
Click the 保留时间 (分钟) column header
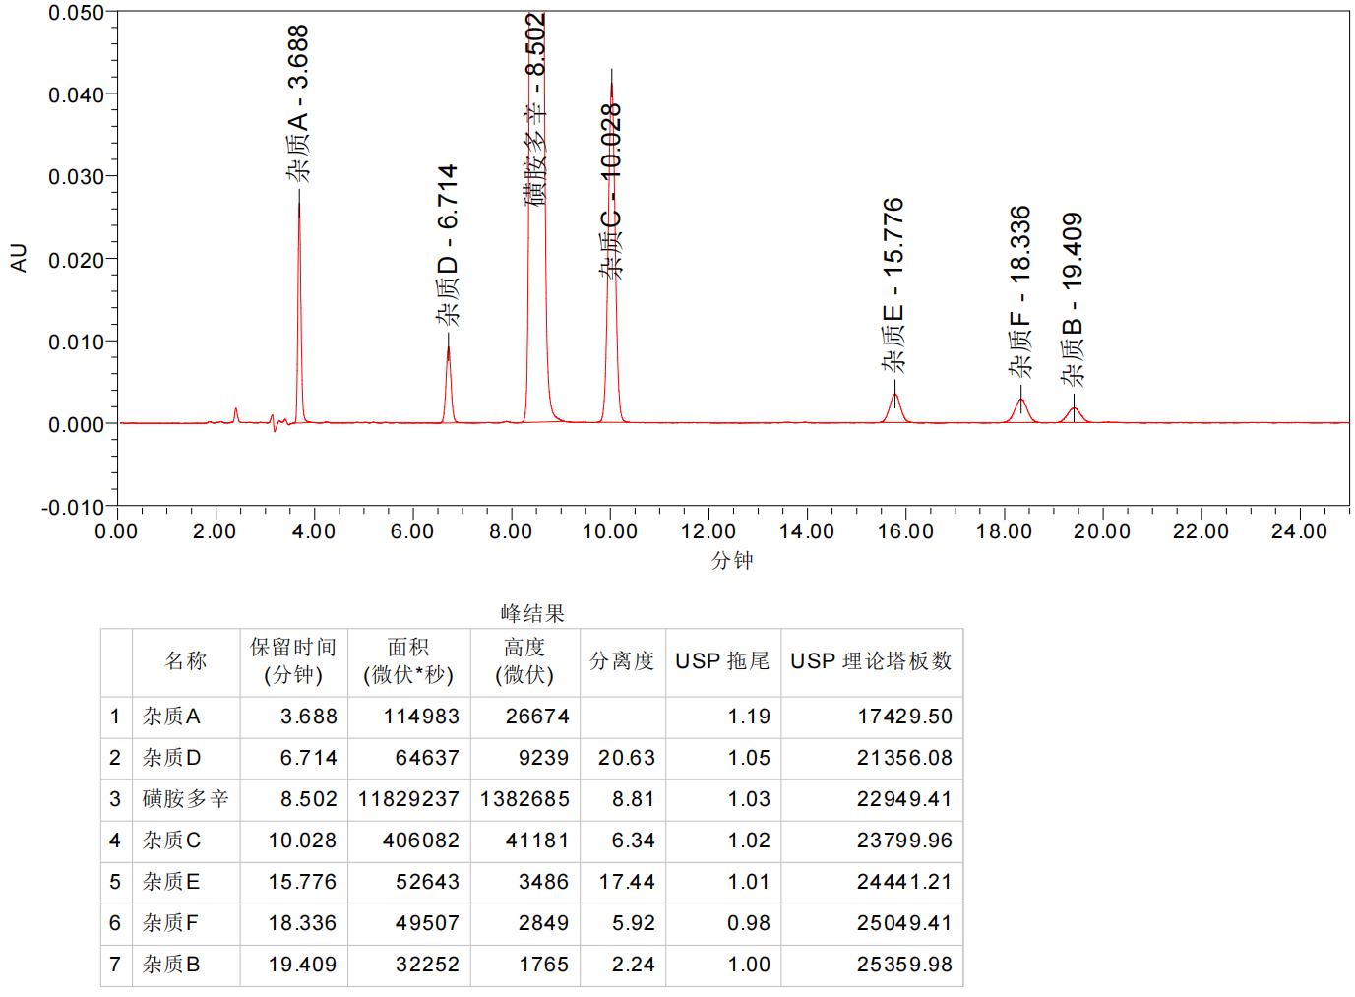point(293,661)
